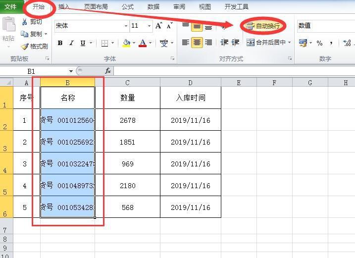Screen dimensions: 355x258
Task: Decrease the indent
Action: (x=224, y=43)
